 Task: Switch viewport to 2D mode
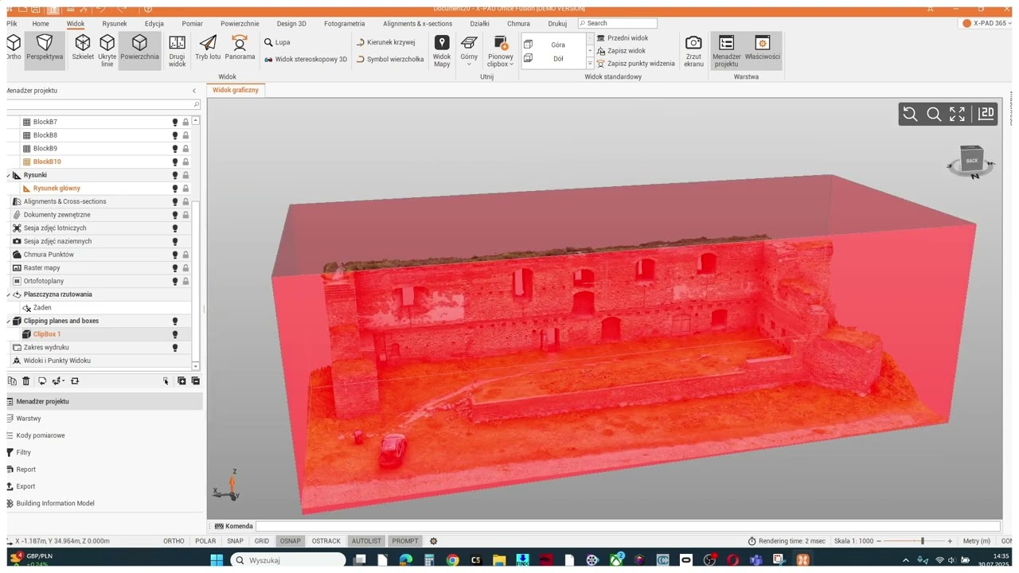point(986,114)
